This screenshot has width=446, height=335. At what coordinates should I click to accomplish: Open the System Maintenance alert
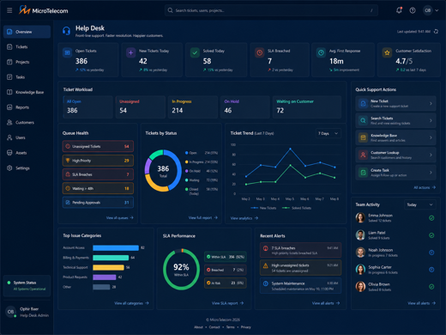(300, 286)
